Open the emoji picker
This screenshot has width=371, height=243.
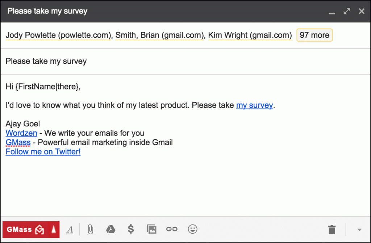pos(192,229)
